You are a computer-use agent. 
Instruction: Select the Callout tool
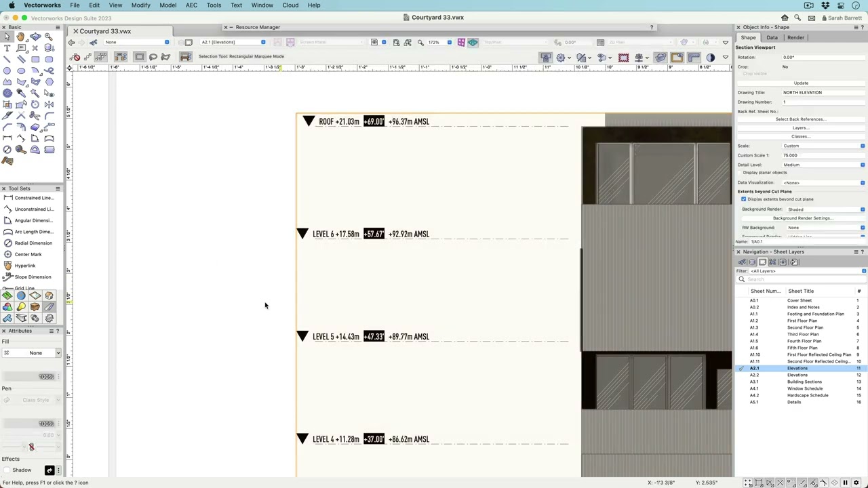coord(21,47)
